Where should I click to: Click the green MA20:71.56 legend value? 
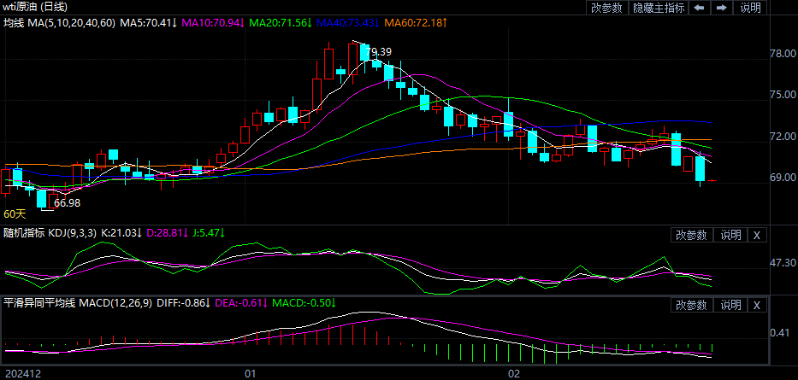[x=281, y=22]
